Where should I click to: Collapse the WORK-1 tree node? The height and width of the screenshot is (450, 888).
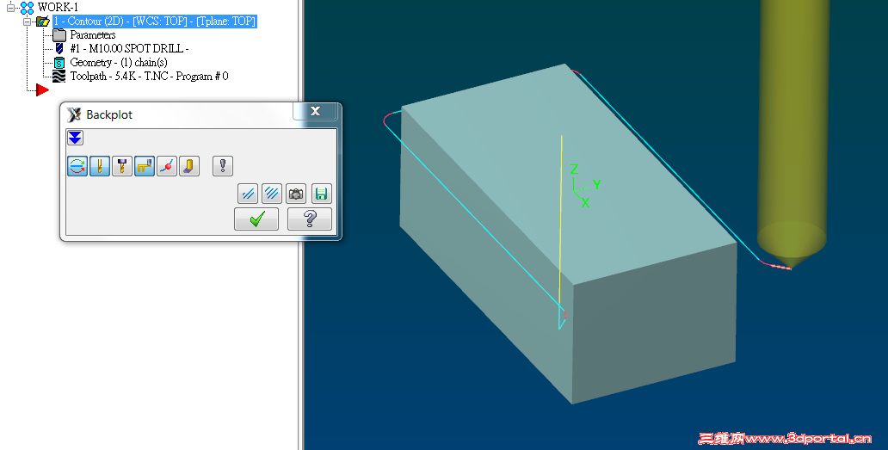click(x=10, y=8)
